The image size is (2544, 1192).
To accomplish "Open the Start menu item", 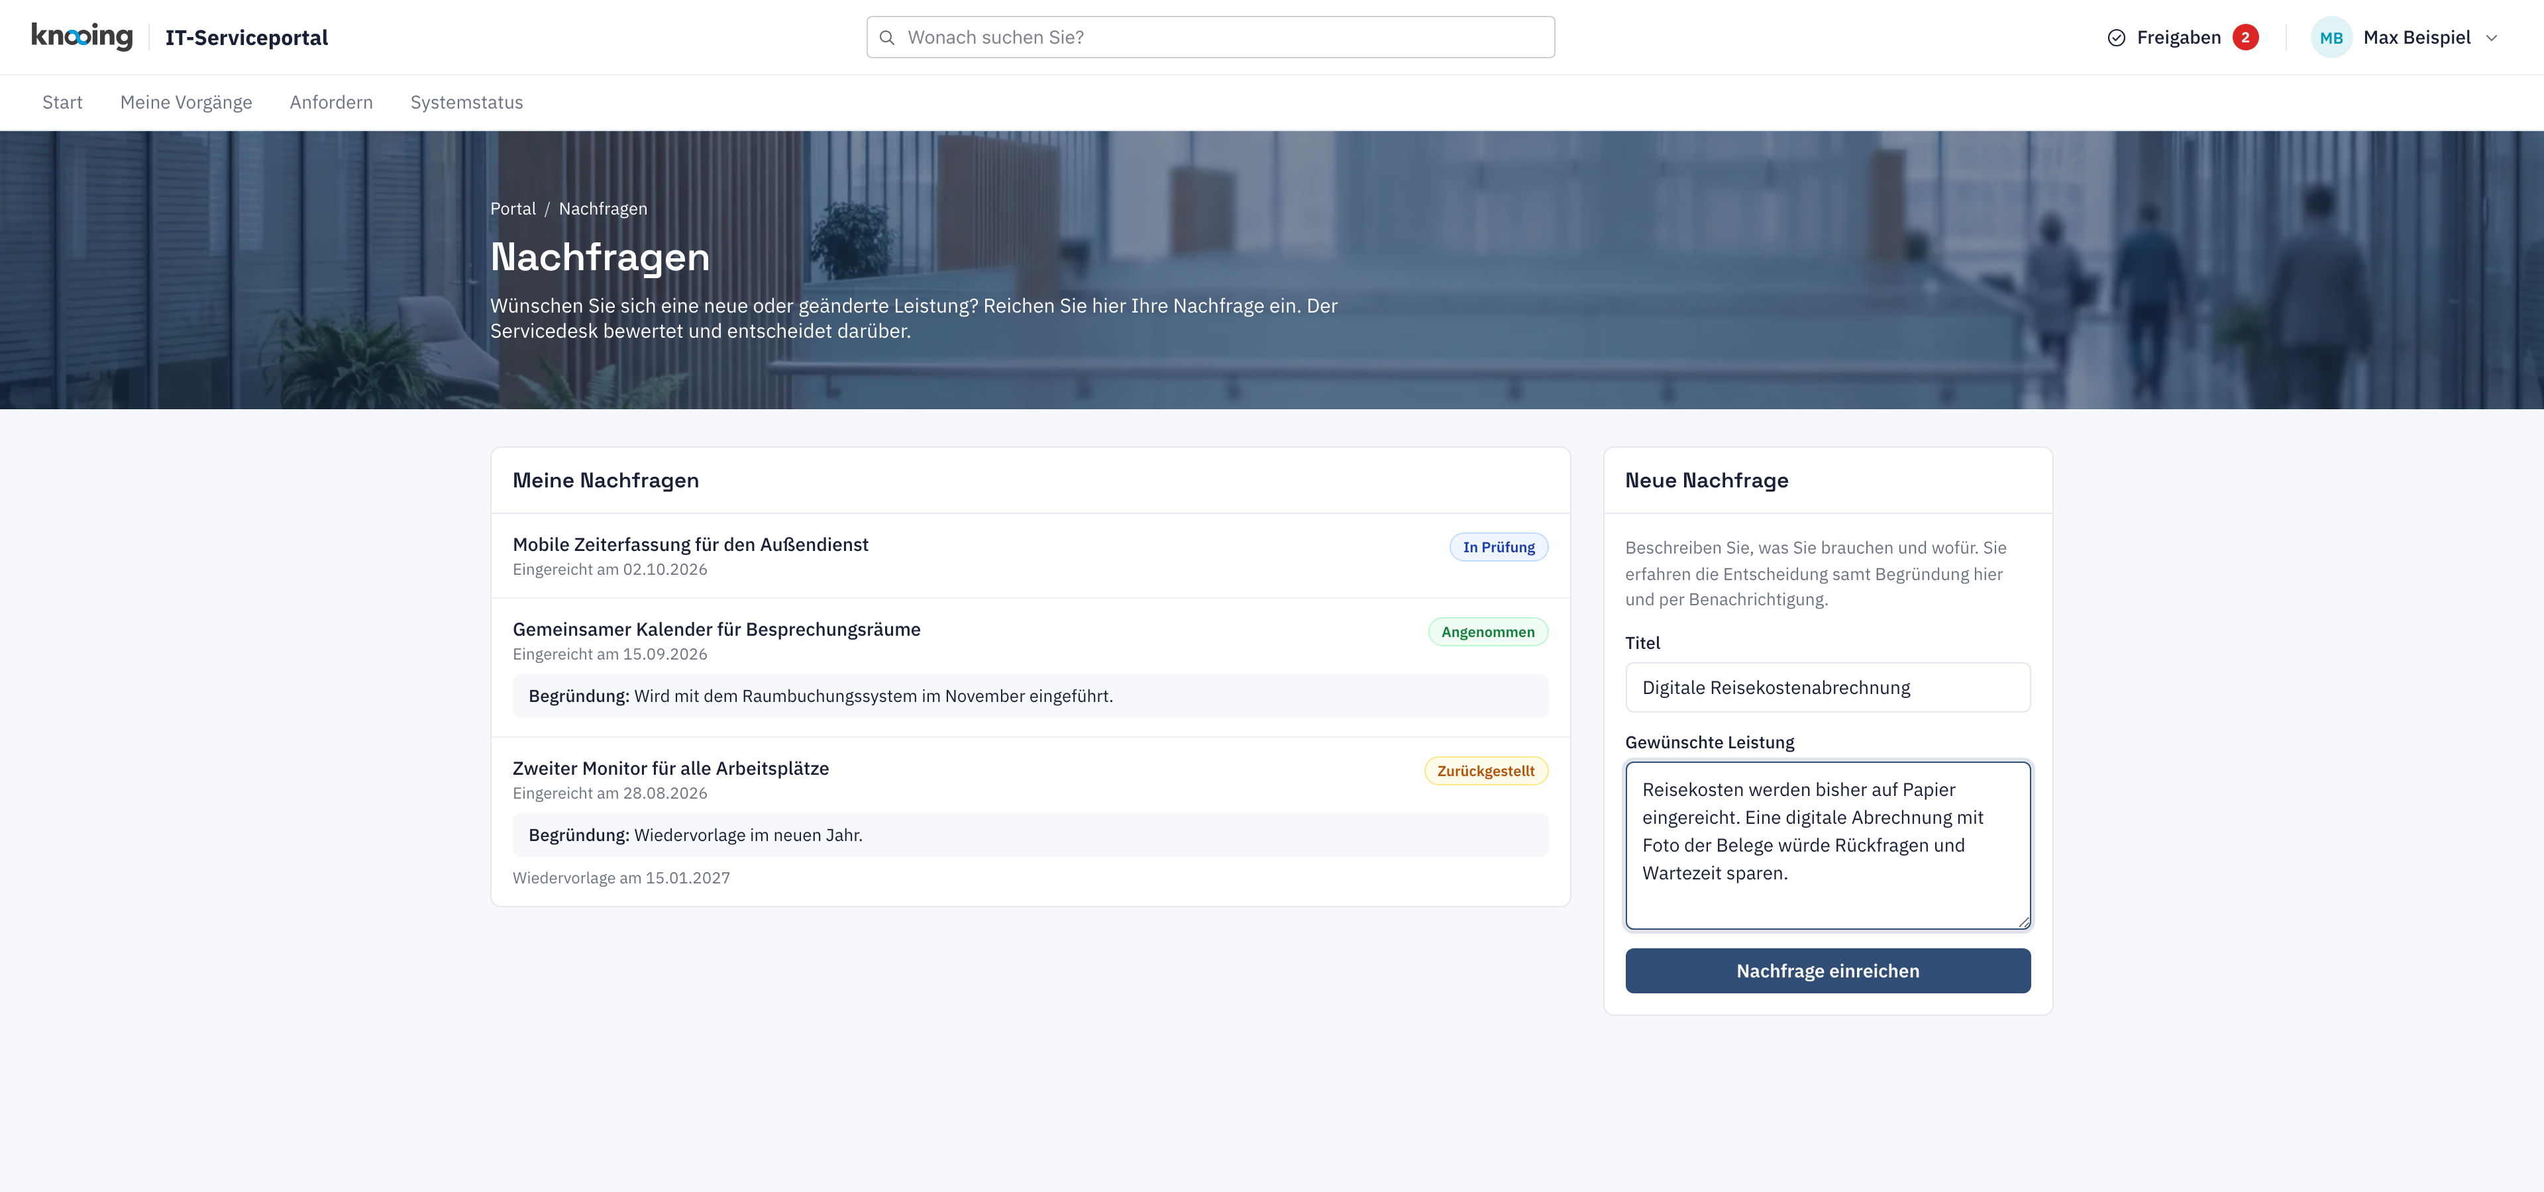I will point(62,103).
